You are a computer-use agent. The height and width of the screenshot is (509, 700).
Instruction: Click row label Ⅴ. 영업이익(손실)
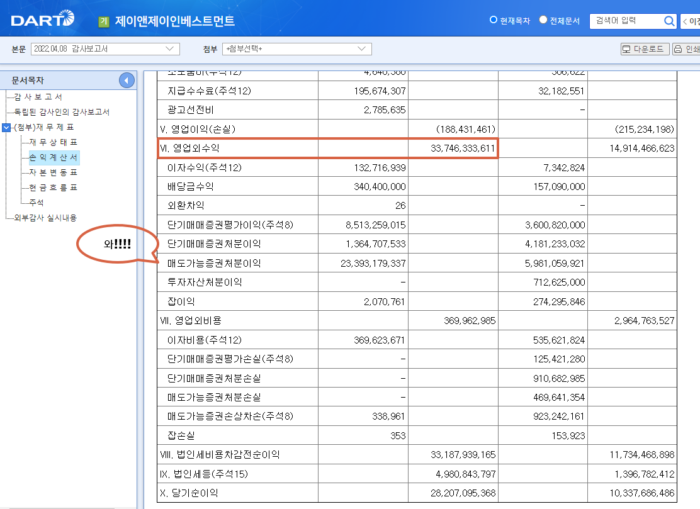coord(198,130)
